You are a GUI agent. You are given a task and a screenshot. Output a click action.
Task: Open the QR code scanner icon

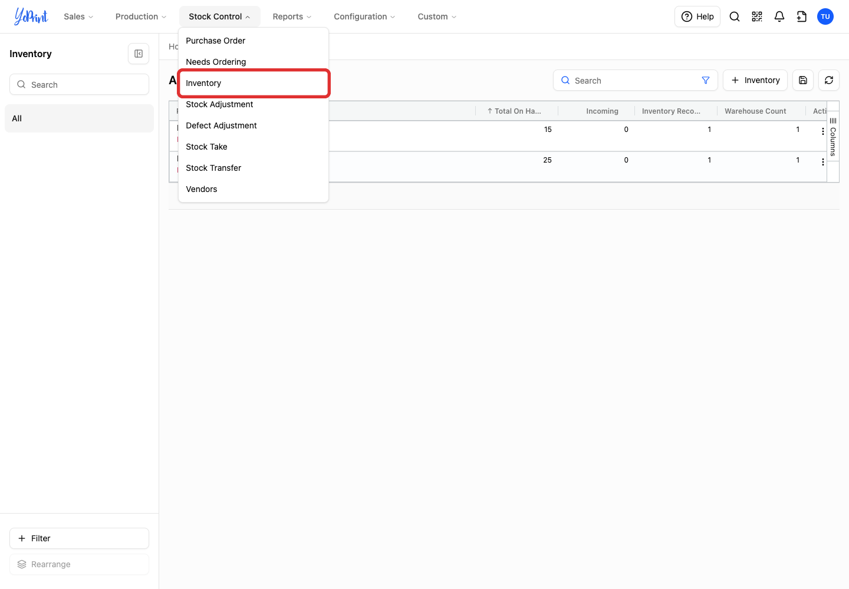click(757, 16)
